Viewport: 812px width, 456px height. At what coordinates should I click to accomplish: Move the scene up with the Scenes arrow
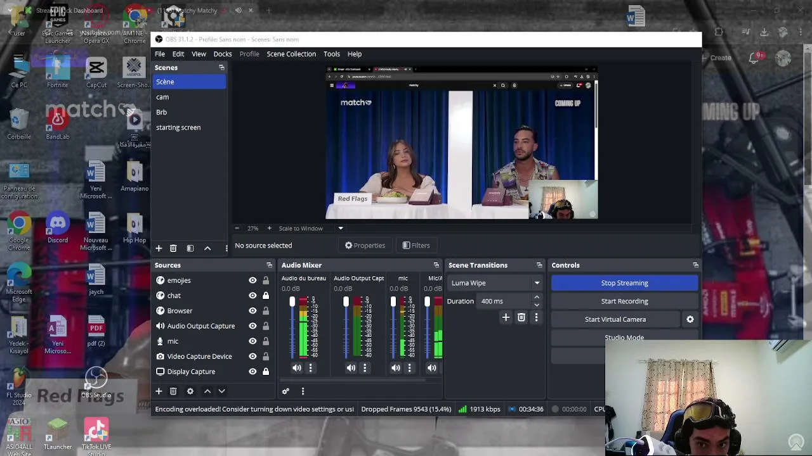tap(207, 248)
